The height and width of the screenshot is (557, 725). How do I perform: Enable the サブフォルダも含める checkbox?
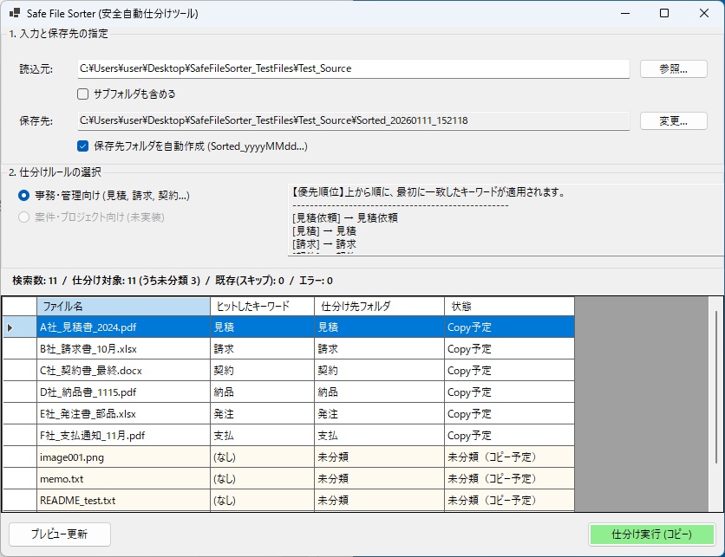(x=83, y=94)
